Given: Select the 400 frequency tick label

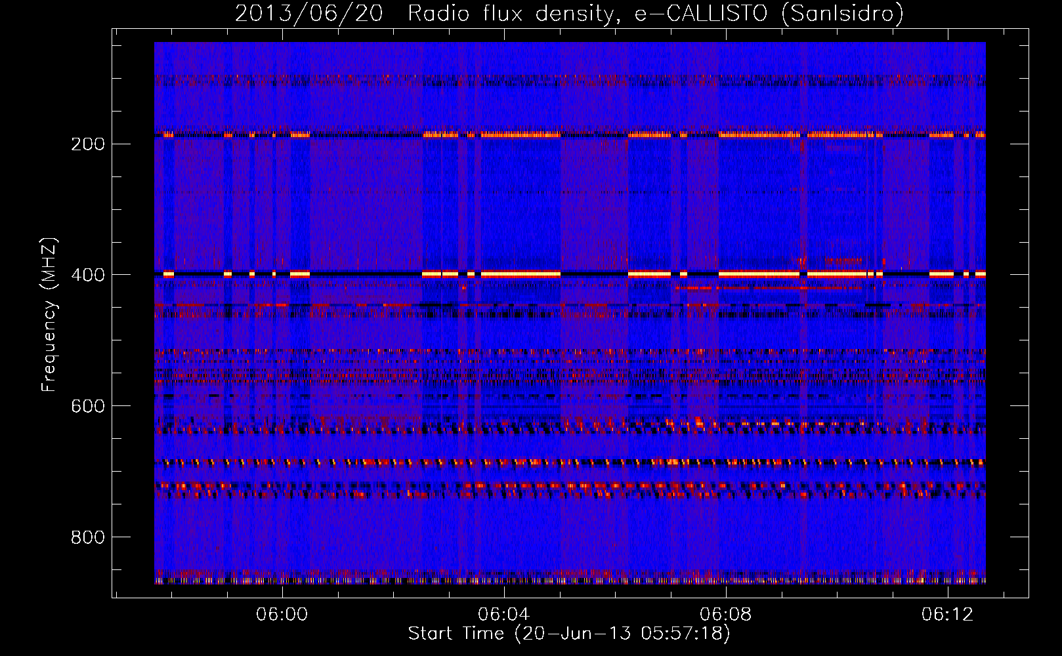Looking at the screenshot, I should tap(88, 275).
